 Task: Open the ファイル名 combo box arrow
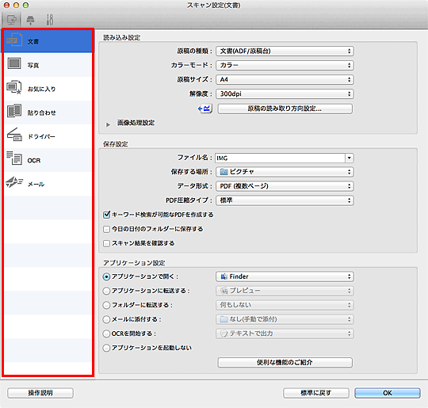click(350, 158)
